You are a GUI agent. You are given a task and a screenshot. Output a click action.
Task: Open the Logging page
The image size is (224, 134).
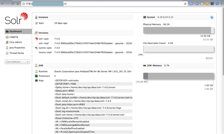(x=18, y=37)
